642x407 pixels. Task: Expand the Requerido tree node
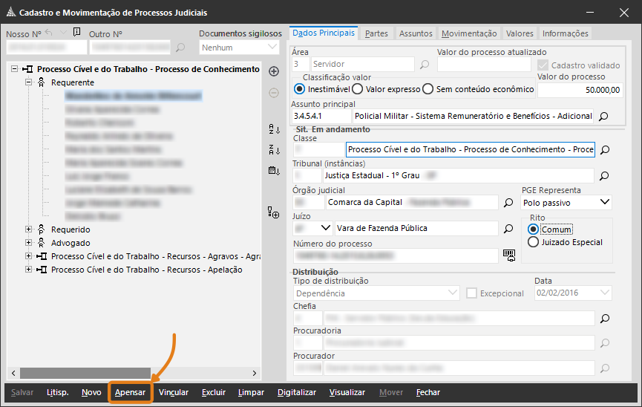29,229
